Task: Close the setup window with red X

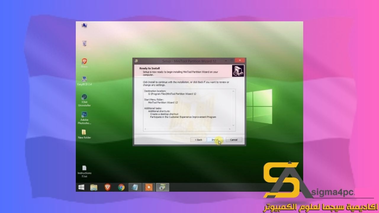Action: pos(240,60)
